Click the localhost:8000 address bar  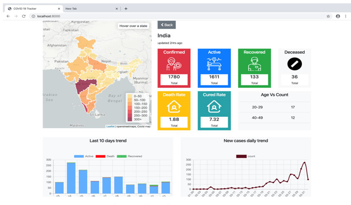tap(167, 16)
